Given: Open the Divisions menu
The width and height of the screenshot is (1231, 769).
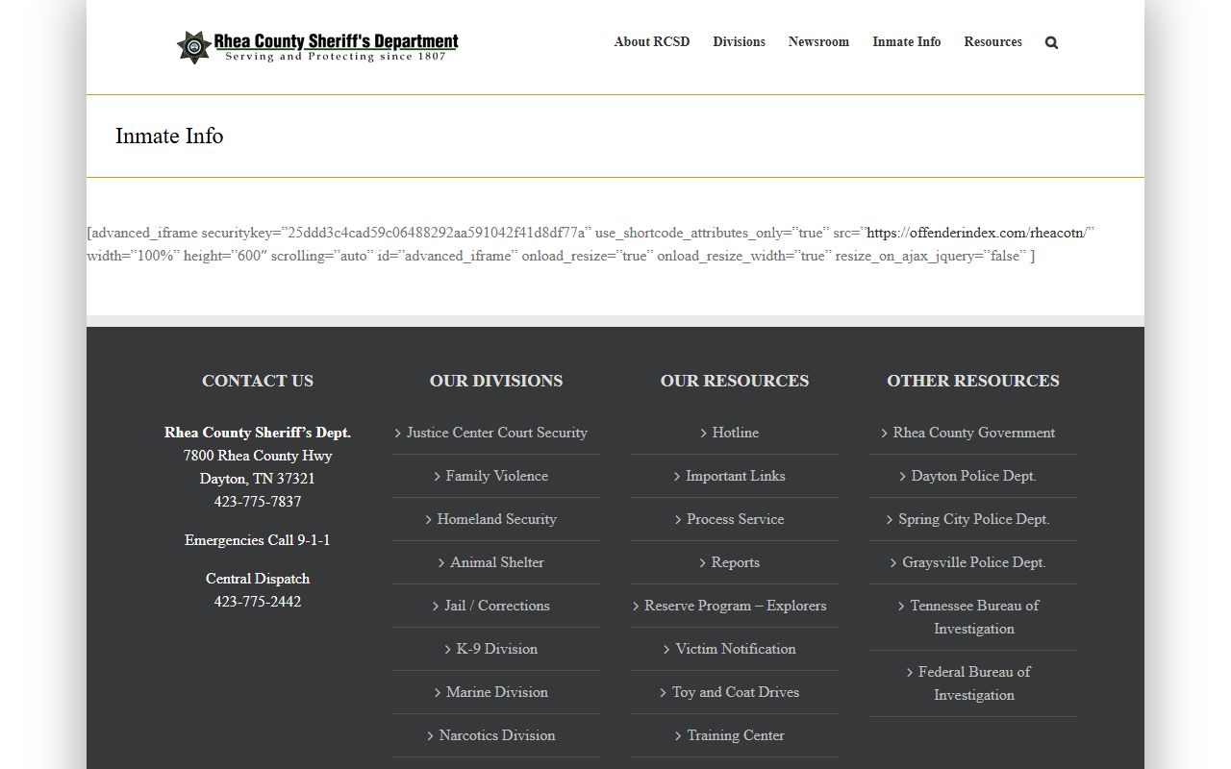Looking at the screenshot, I should pos(740,41).
